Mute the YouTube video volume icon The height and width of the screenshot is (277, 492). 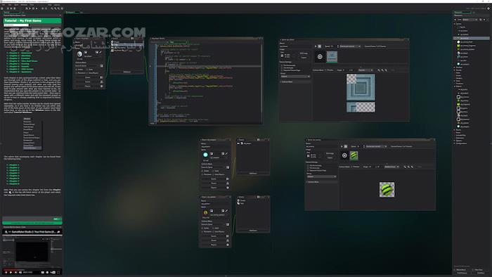pyautogui.click(x=20, y=272)
